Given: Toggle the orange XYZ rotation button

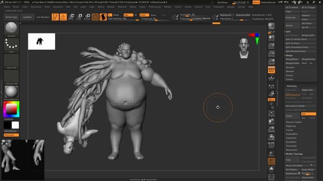Looking at the screenshot, I should tap(272, 100).
